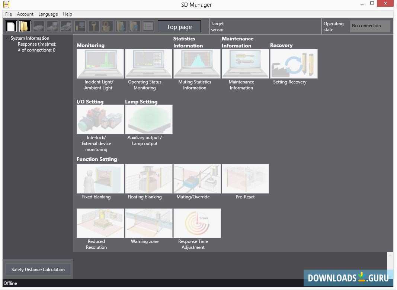Open Auxiliary output / Lamp output tile
Screen dimensions: 397x290
click(148, 119)
